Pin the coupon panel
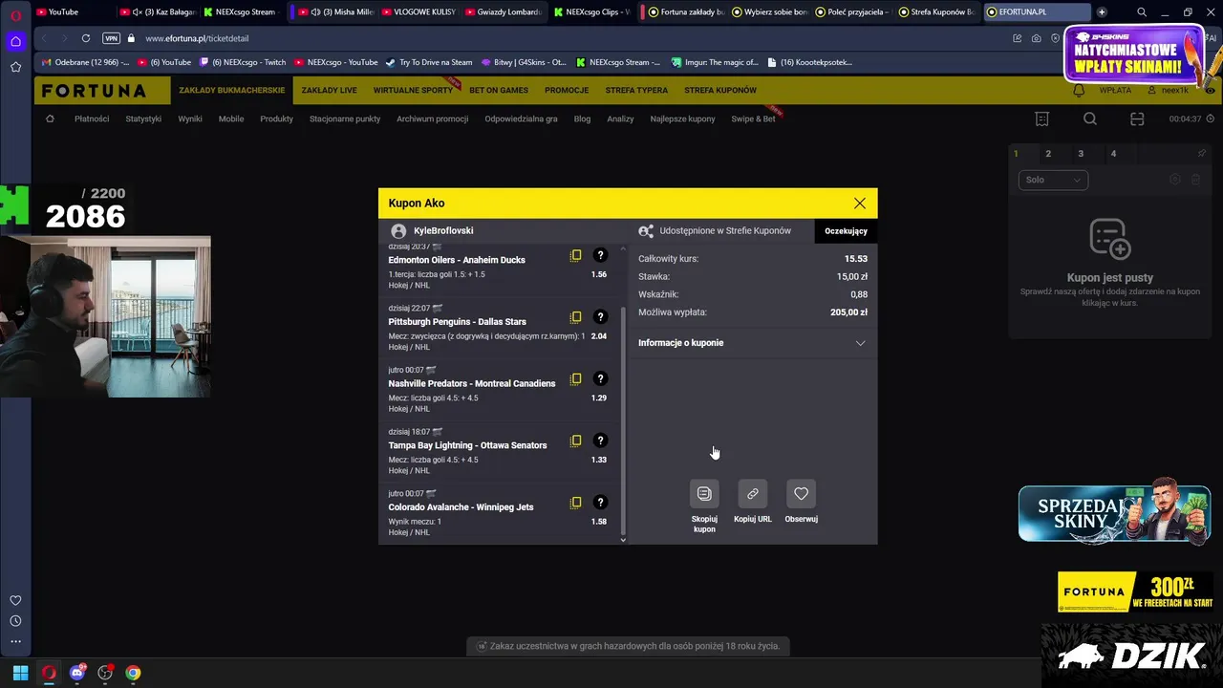Viewport: 1223px width, 688px height. 1202,153
